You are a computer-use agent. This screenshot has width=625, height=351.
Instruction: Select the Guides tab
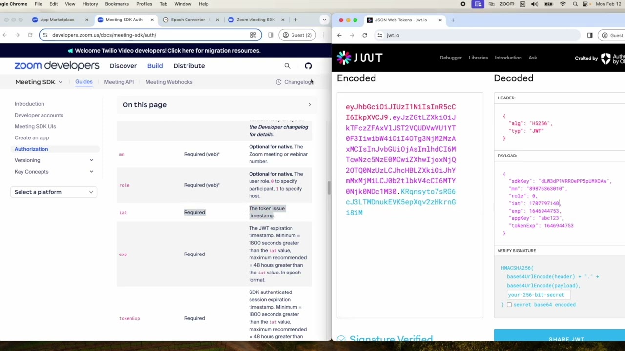pyautogui.click(x=84, y=82)
